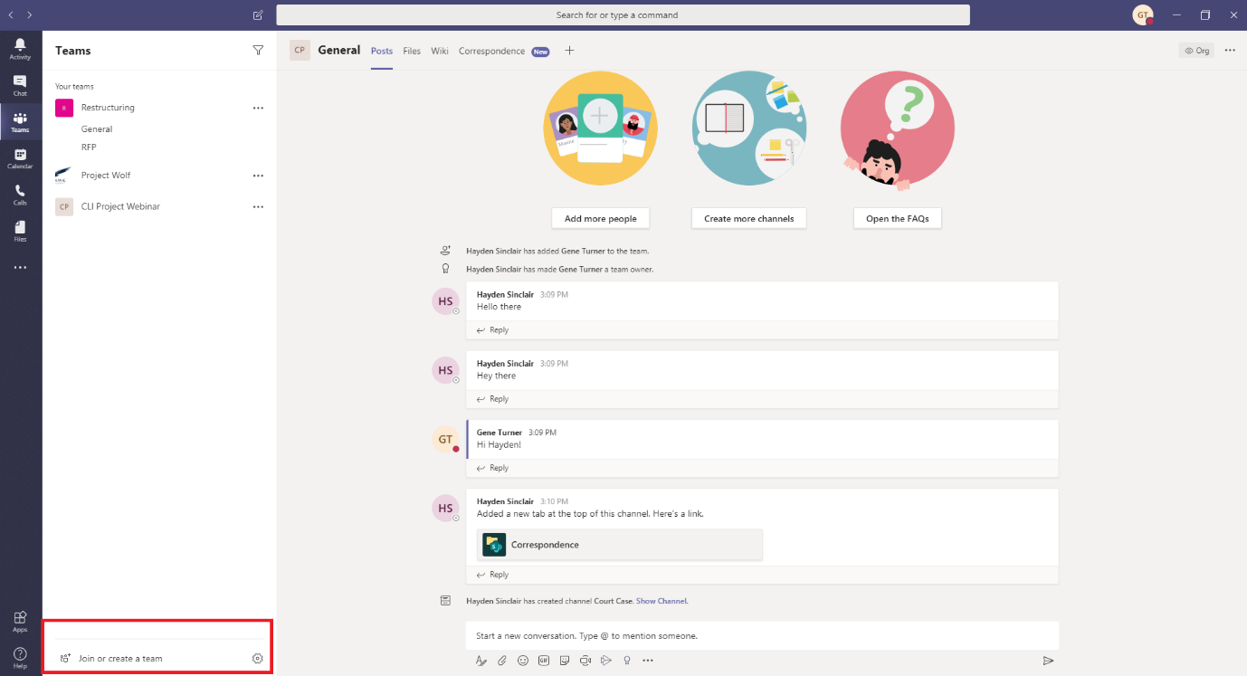Start a Meet now video meeting

[585, 661]
